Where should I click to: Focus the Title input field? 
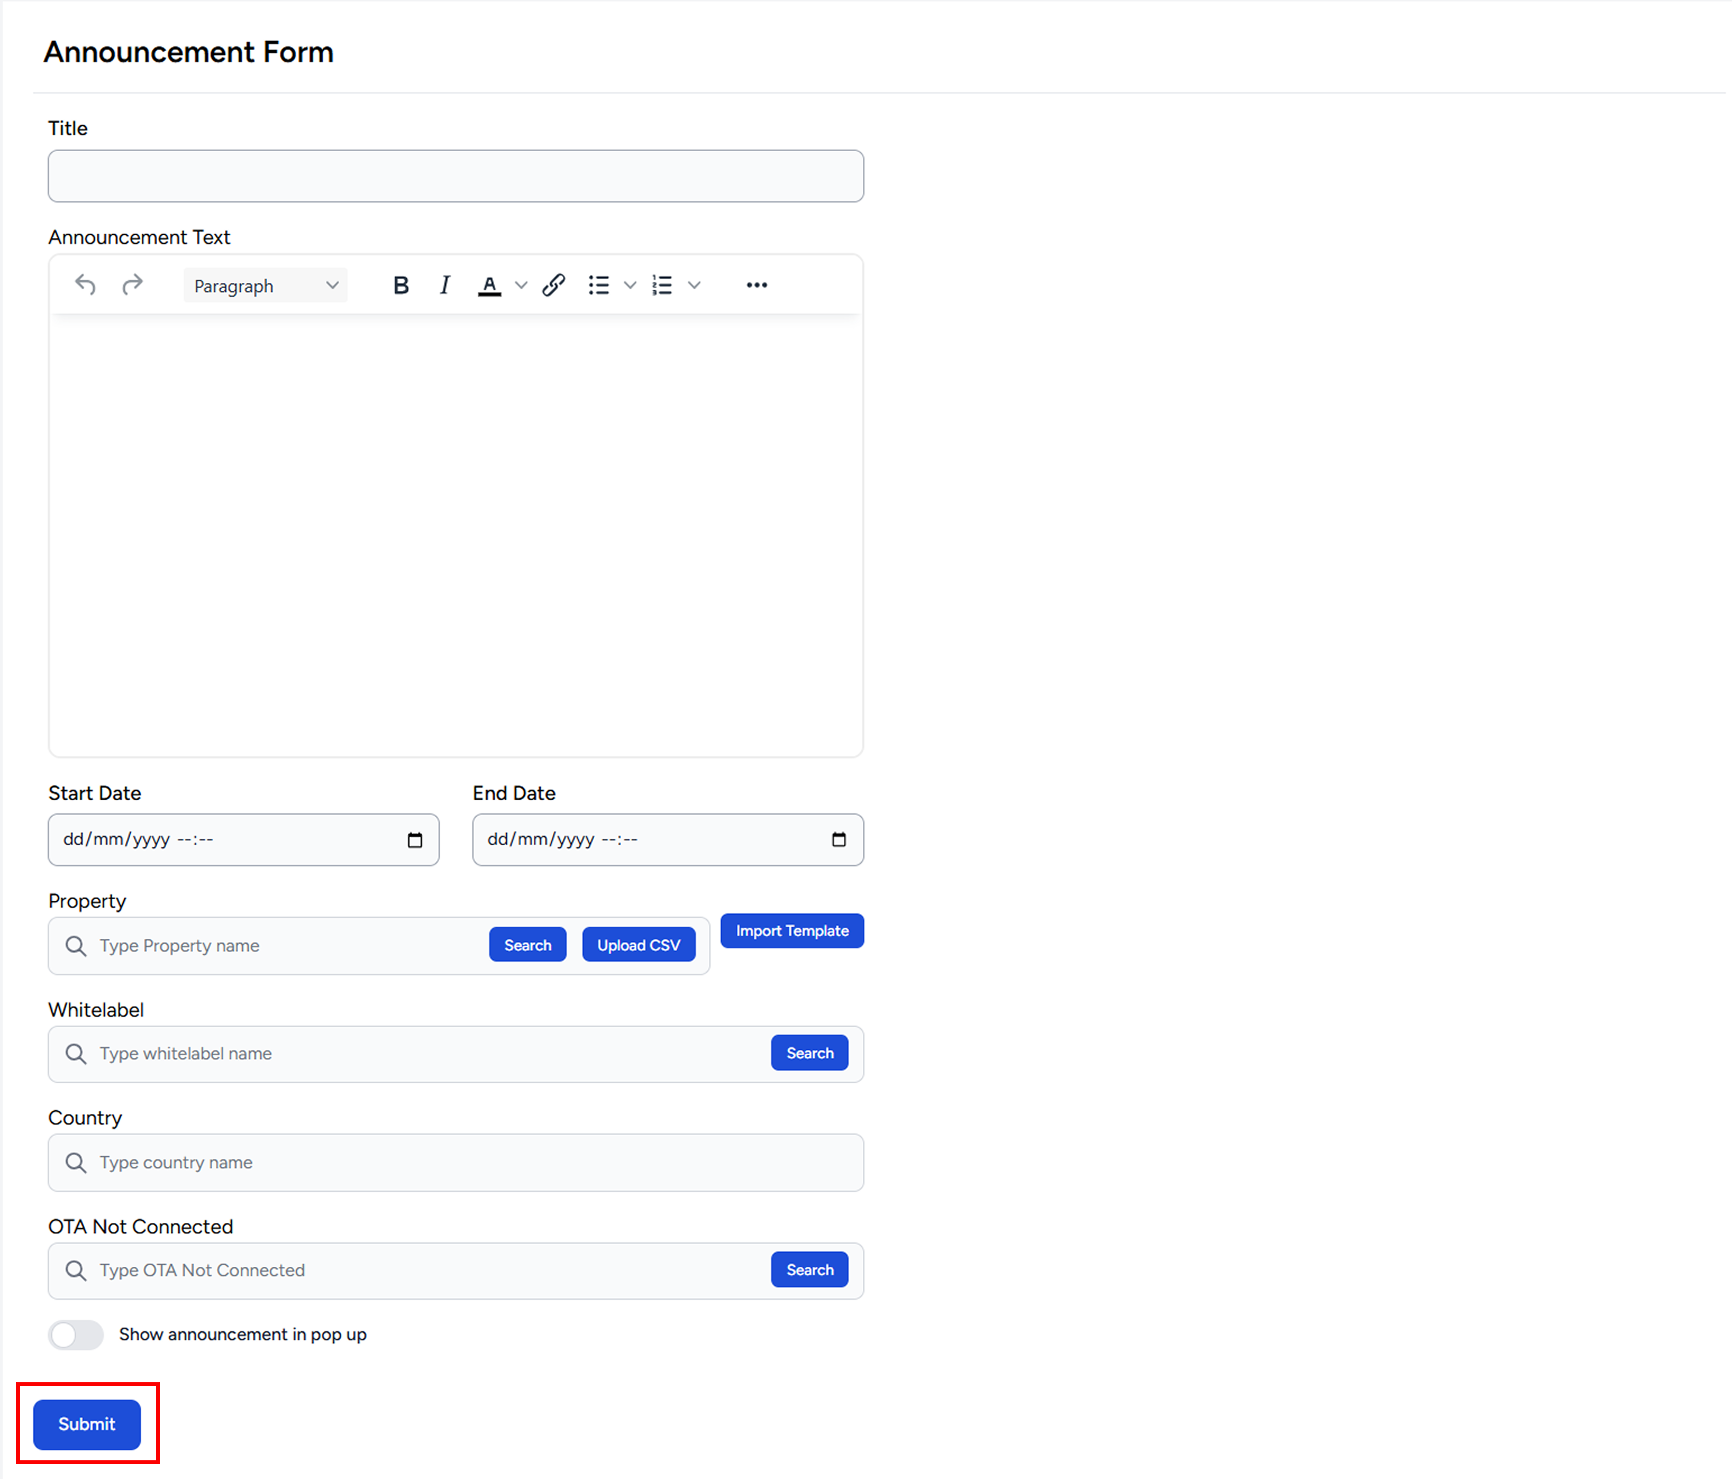coord(456,176)
